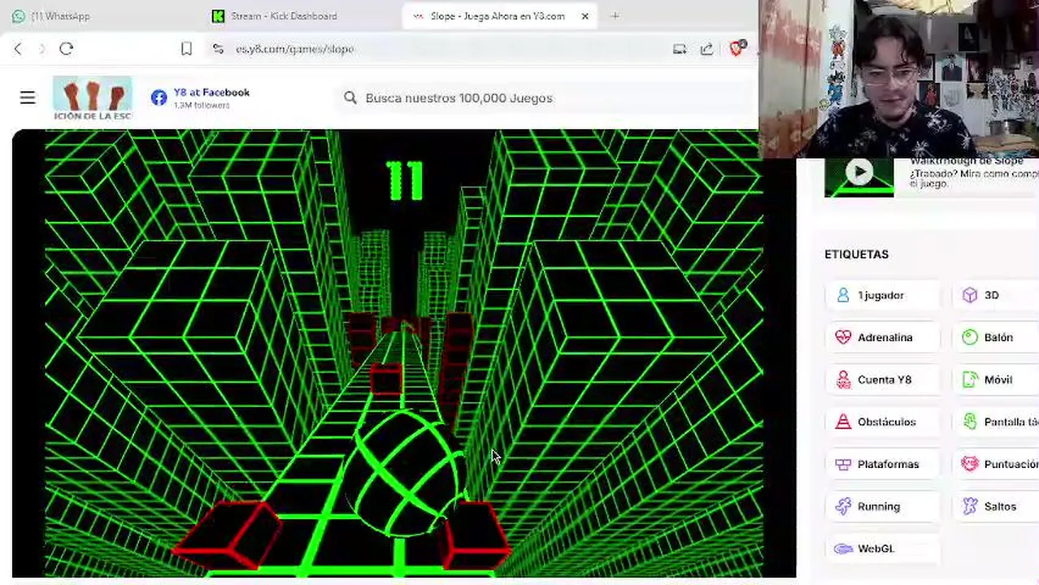Reload the Slope page

67,49
